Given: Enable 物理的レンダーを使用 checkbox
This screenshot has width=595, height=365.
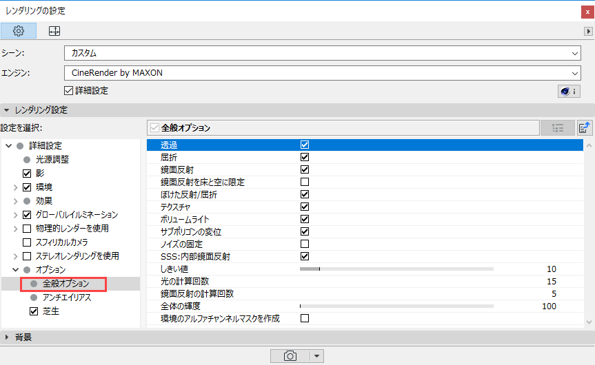Looking at the screenshot, I should click(x=27, y=229).
